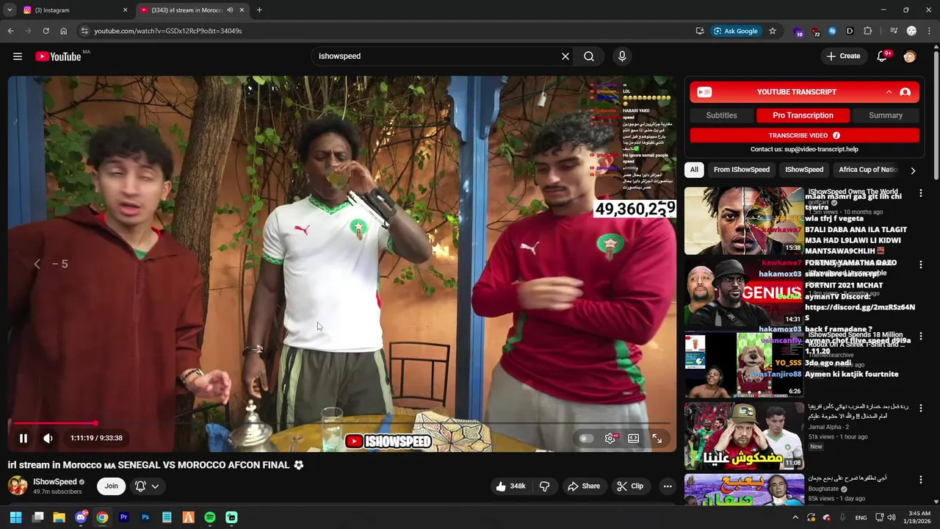Open the subscription notification bell dropdown

(x=147, y=486)
